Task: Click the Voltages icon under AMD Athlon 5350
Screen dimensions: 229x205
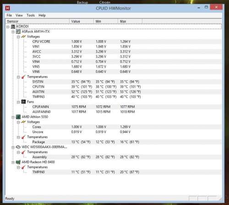Action: 23,122
